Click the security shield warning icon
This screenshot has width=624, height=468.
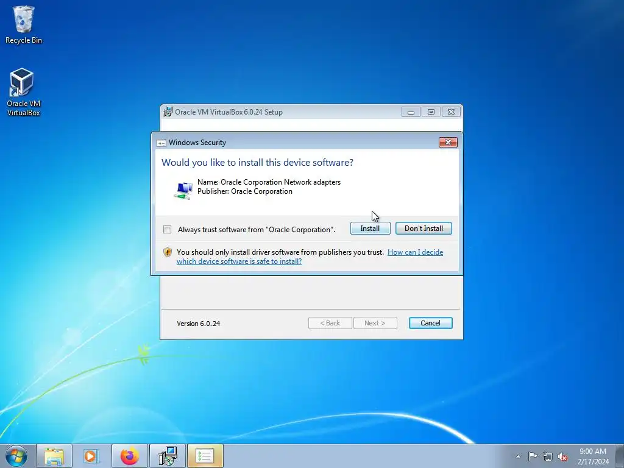pyautogui.click(x=168, y=252)
